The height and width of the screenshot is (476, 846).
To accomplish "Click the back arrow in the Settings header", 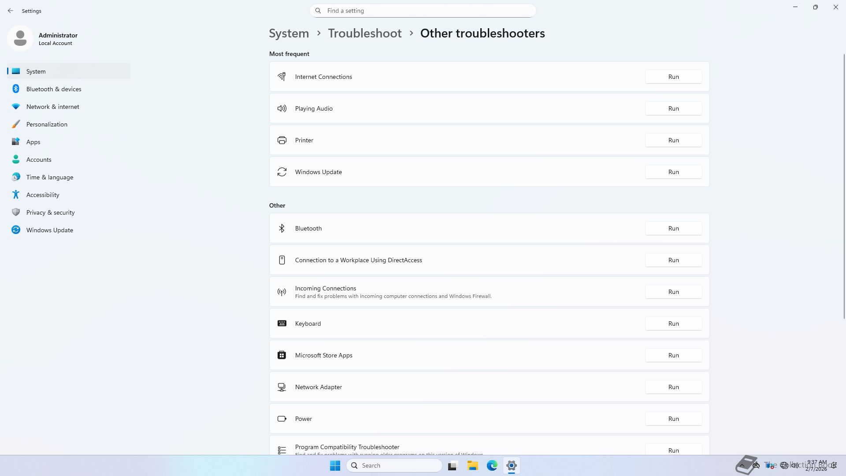I will tap(11, 11).
